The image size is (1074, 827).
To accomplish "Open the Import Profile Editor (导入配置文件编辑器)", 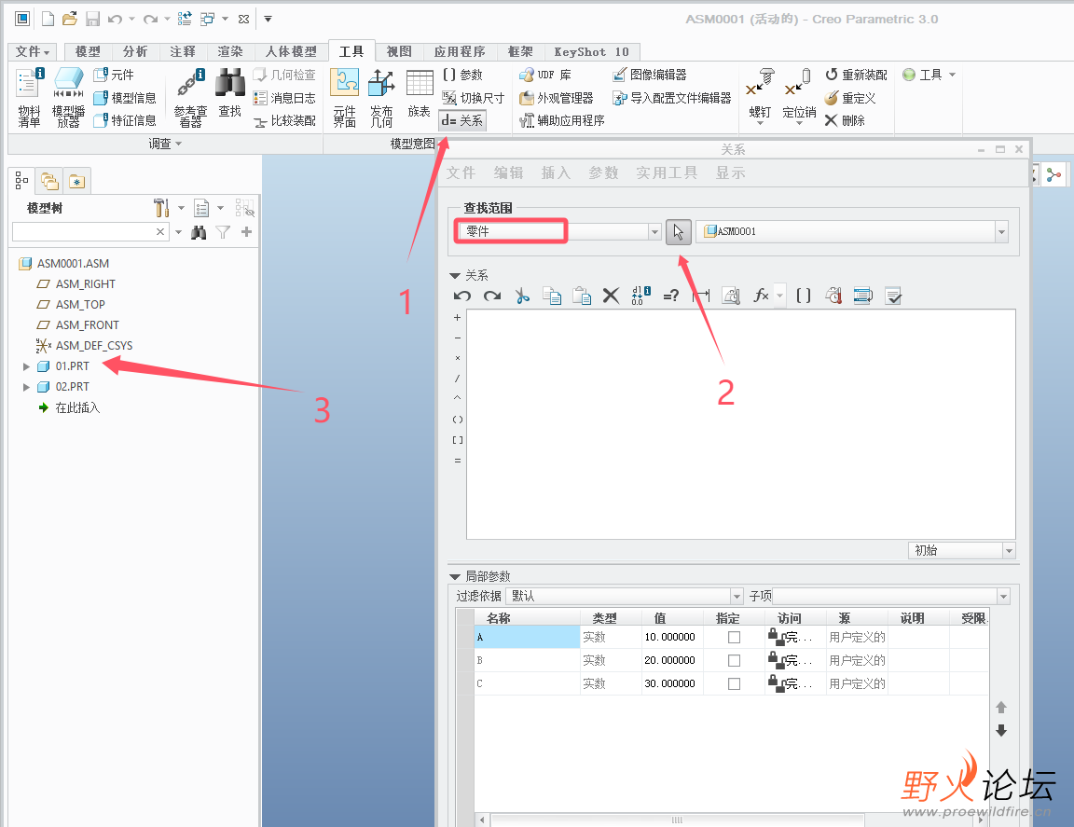I will click(x=672, y=98).
